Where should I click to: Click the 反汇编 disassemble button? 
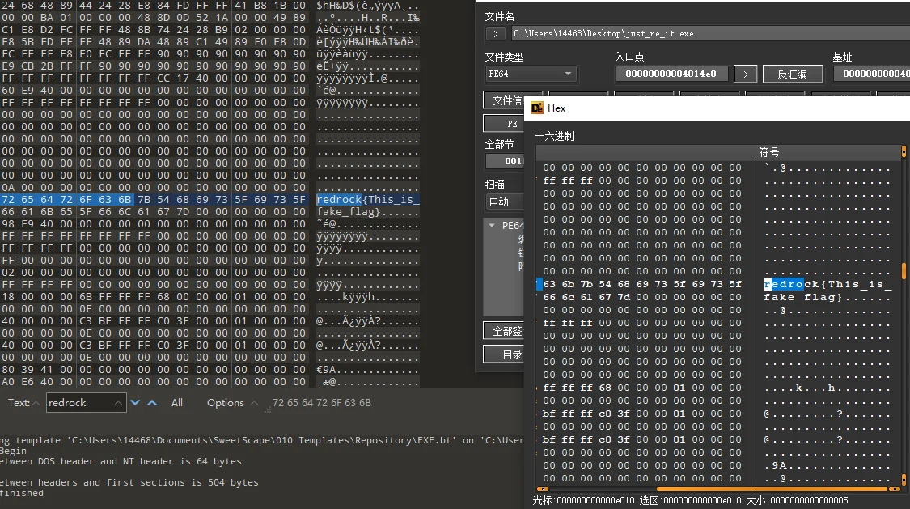[x=793, y=74]
